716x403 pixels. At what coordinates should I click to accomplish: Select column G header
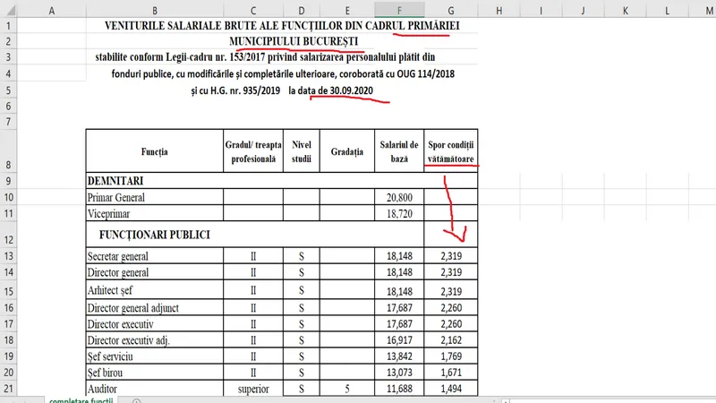(451, 9)
